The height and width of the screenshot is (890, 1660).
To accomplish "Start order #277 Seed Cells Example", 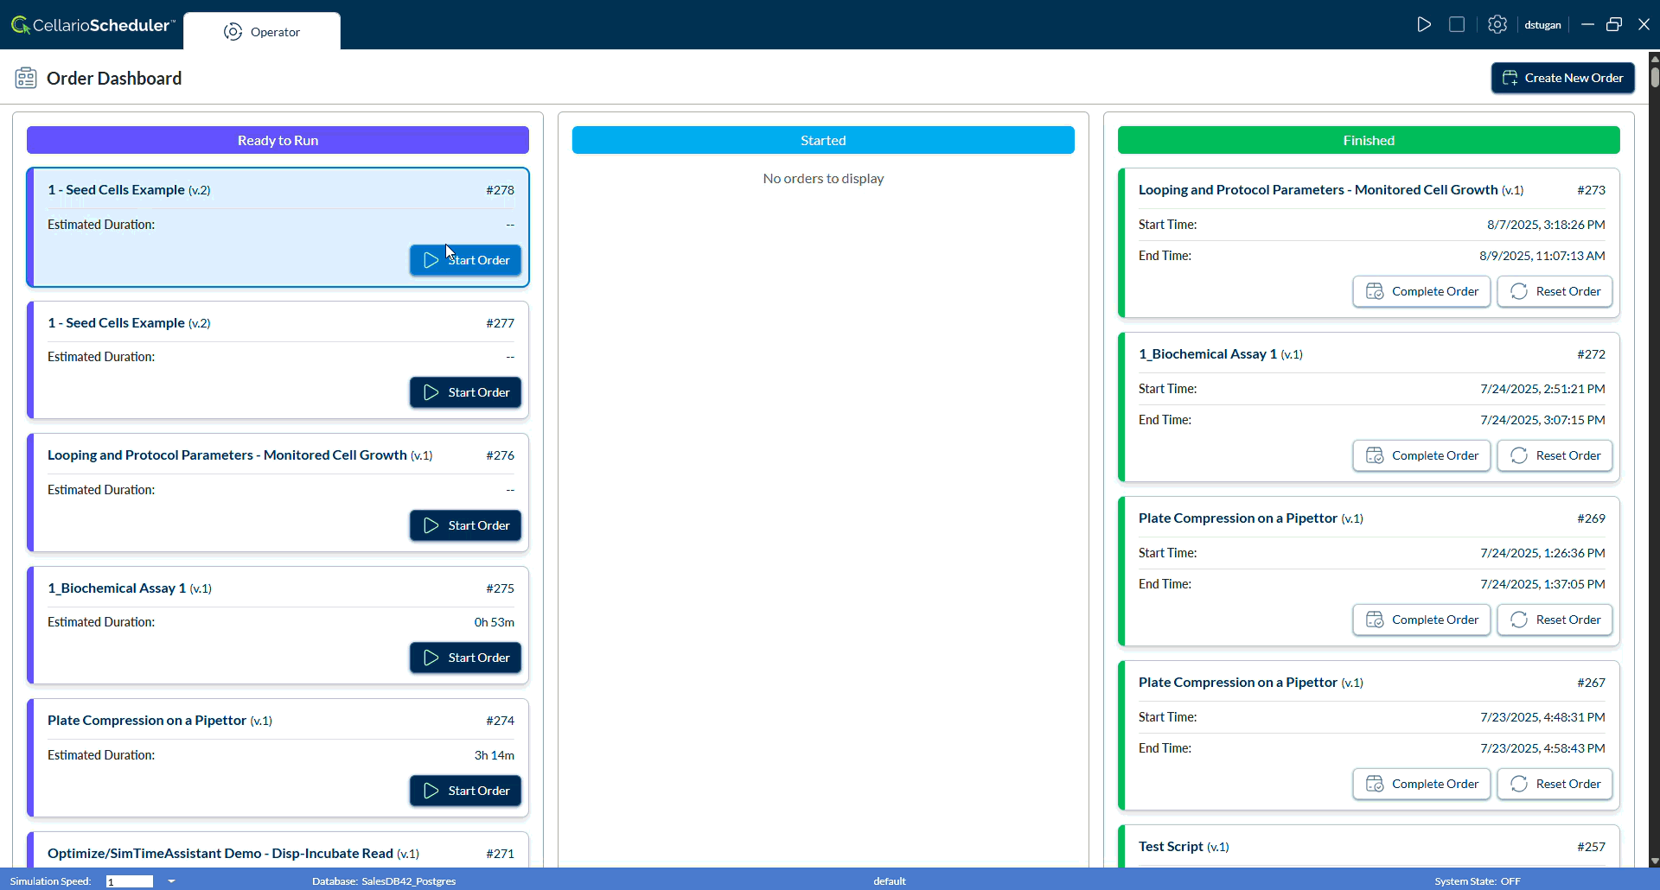I will (x=465, y=392).
